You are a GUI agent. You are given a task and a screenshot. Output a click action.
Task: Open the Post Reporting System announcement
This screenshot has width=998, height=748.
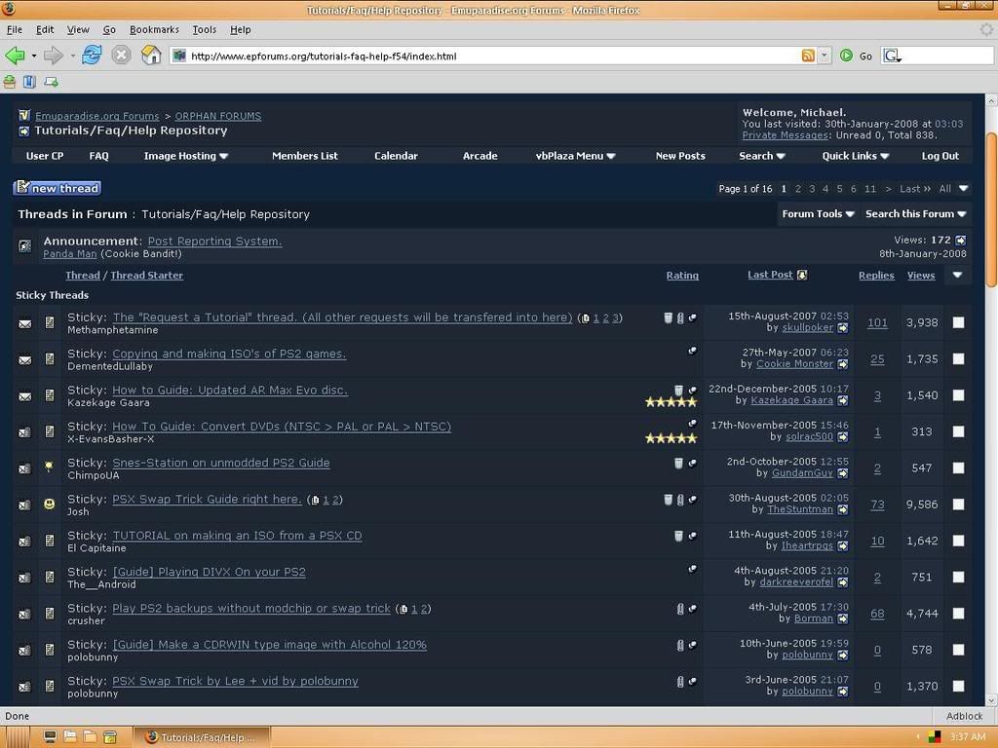[214, 242]
